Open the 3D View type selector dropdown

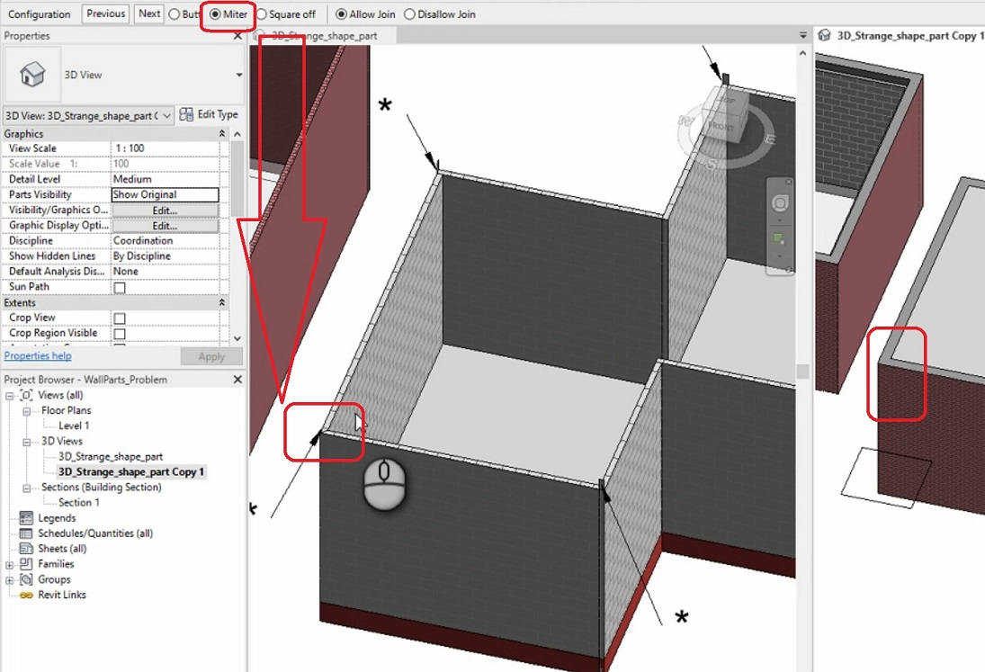[167, 113]
